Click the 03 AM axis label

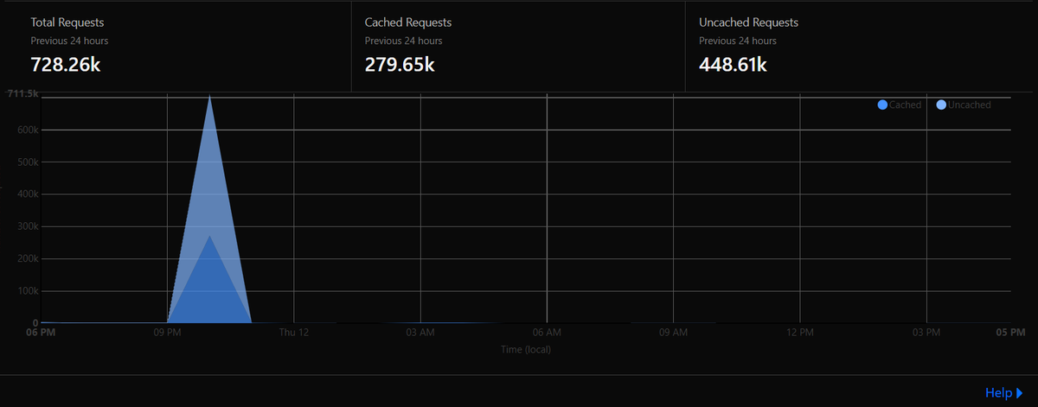click(420, 332)
